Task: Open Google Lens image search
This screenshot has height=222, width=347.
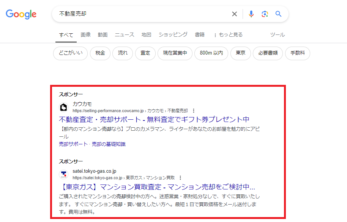Action: point(265,14)
